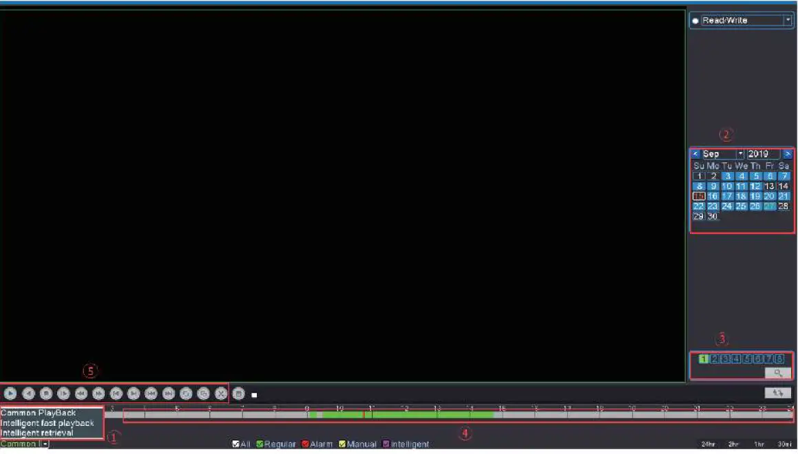
Task: Stop playback with the stop button
Action: coord(46,393)
